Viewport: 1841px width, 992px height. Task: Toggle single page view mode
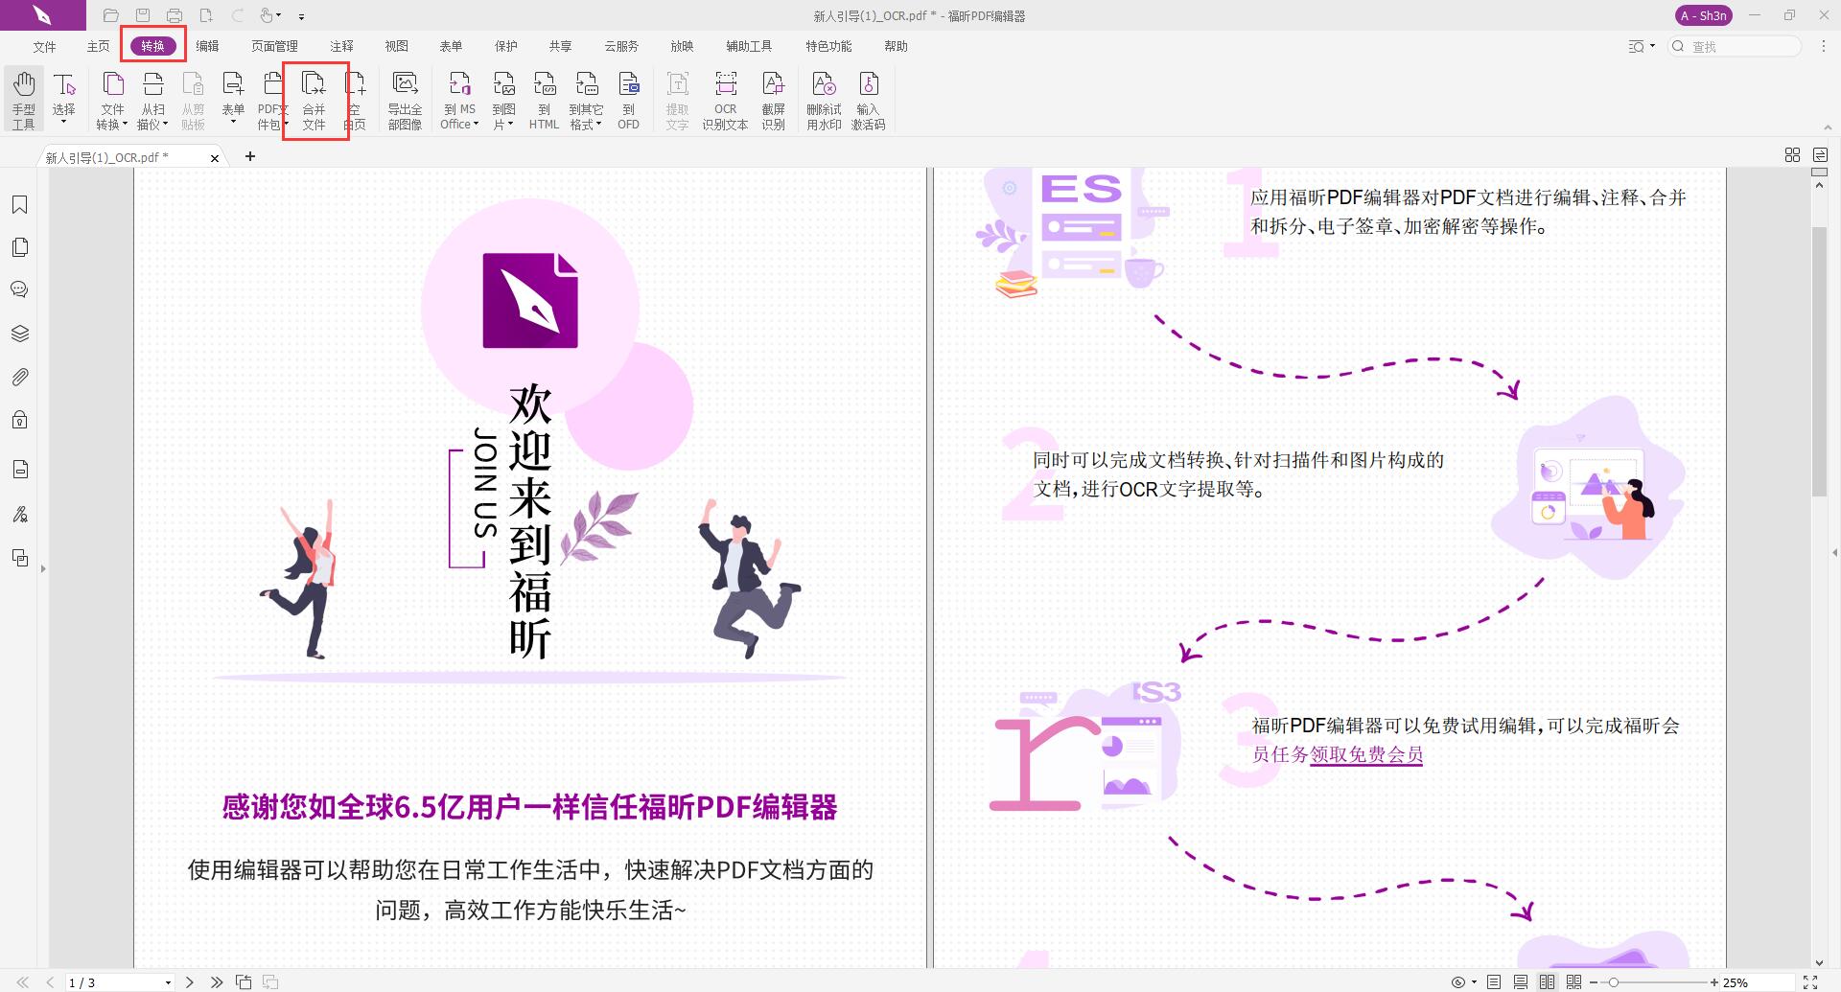(1493, 981)
